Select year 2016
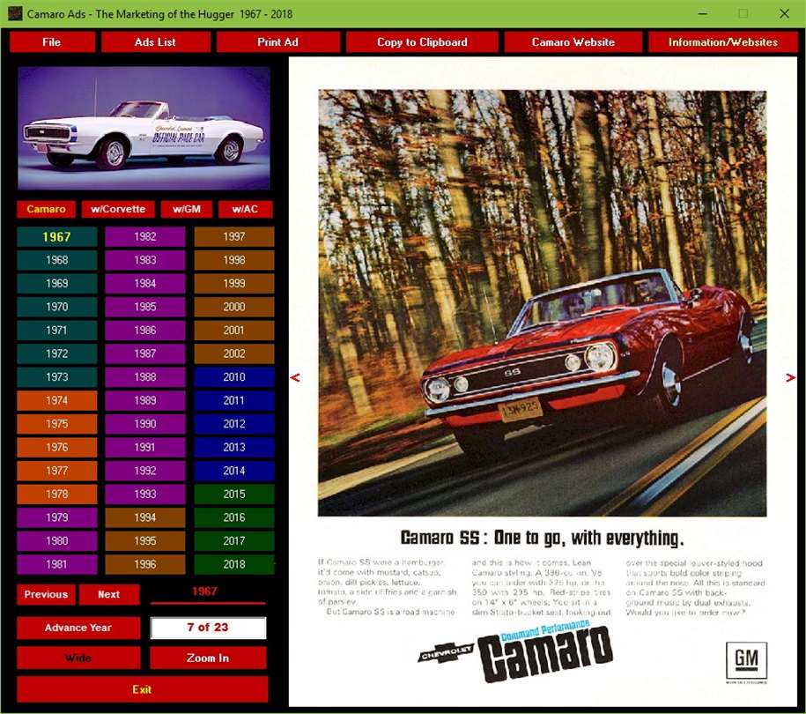 234,517
